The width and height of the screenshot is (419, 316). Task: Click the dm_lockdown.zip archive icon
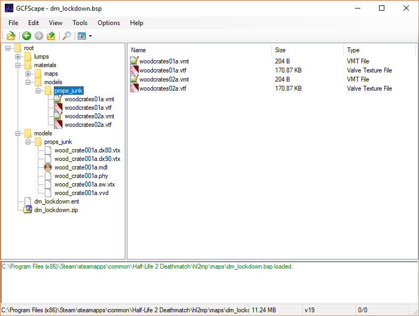click(x=28, y=210)
